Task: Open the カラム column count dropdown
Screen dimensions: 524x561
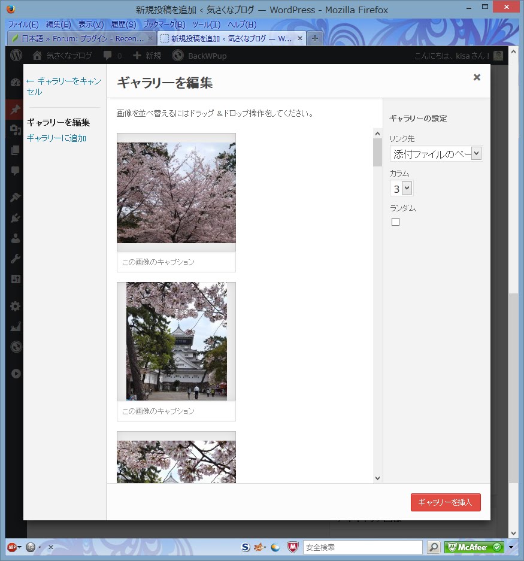Action: point(402,188)
